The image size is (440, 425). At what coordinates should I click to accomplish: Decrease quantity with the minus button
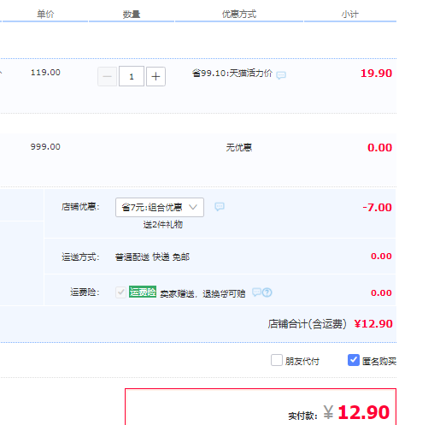tap(107, 76)
